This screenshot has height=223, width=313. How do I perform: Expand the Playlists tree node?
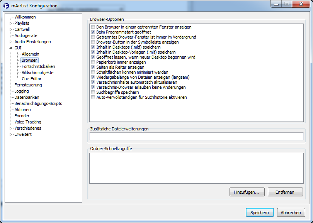click(10, 23)
